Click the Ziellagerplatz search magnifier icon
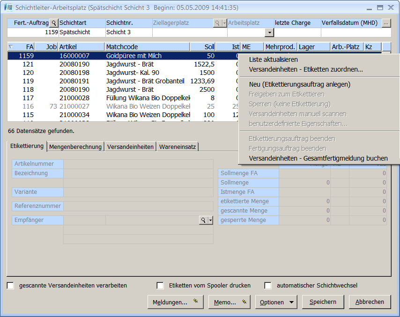400x317 pixels. click(217, 23)
